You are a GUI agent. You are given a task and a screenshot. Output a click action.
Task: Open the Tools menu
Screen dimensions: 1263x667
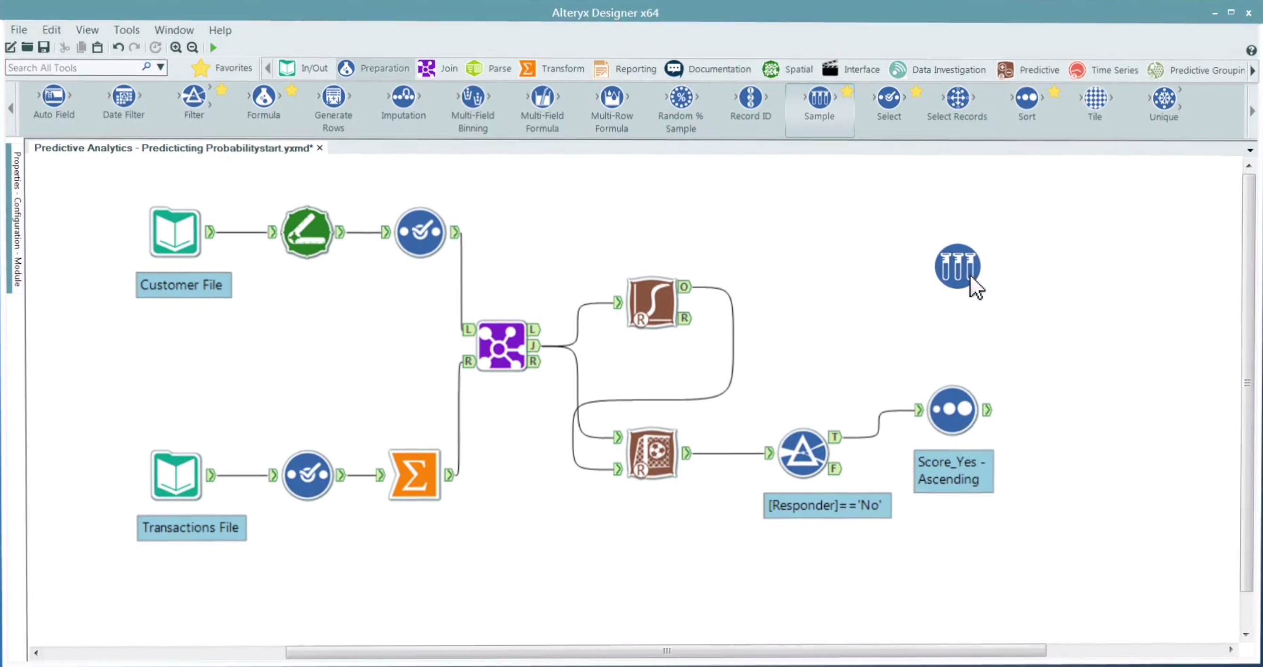(x=126, y=29)
